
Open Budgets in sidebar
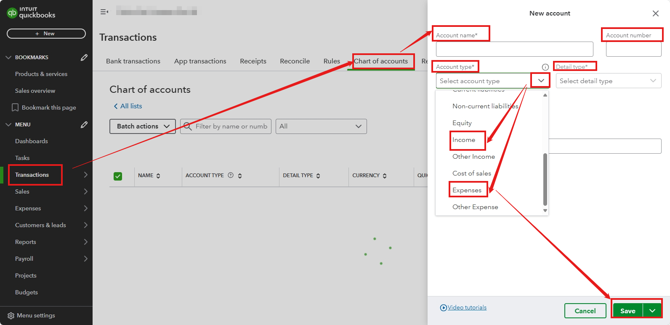(x=27, y=292)
